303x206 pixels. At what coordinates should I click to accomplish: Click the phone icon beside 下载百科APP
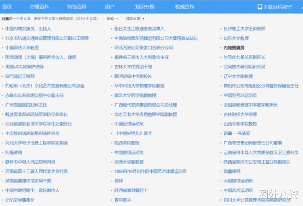click(x=260, y=7)
